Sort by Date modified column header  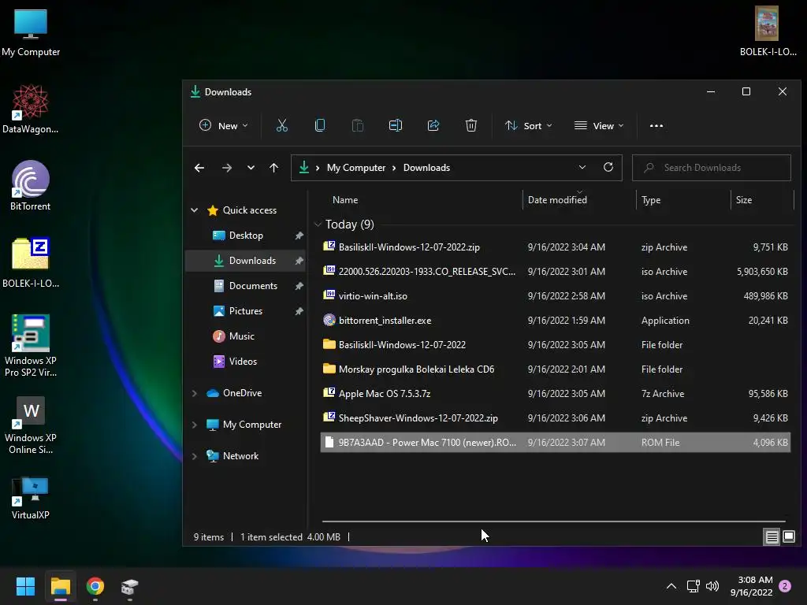click(x=557, y=200)
